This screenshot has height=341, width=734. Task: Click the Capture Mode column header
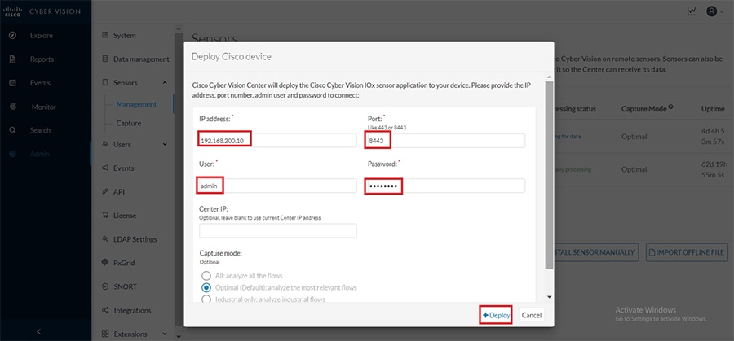click(643, 109)
